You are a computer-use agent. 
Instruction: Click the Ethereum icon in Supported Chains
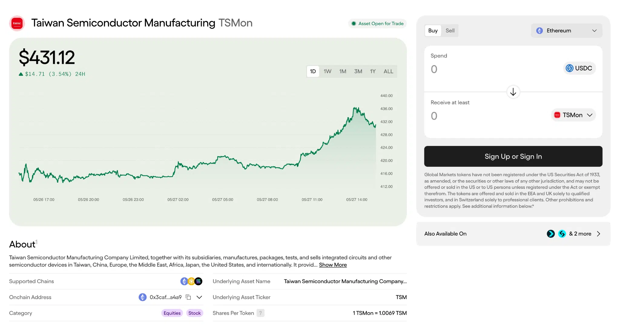184,281
